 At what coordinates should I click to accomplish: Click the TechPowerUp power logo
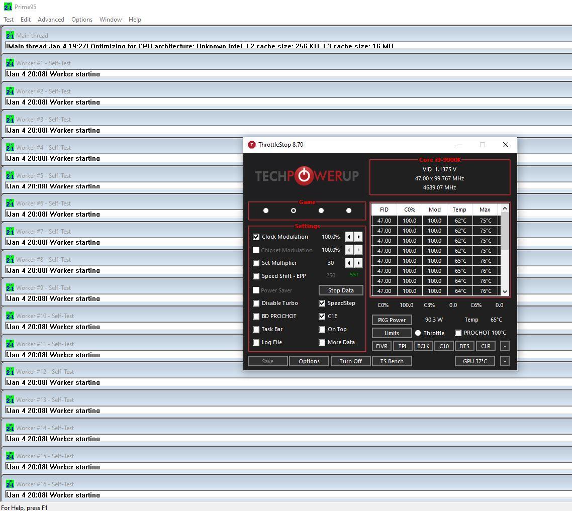tap(304, 175)
